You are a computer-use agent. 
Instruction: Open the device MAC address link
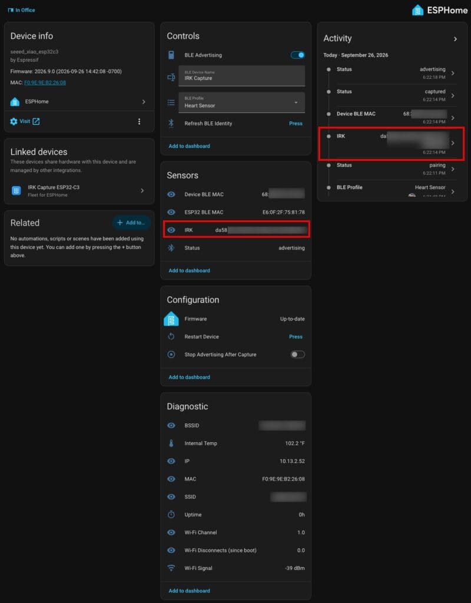click(45, 82)
